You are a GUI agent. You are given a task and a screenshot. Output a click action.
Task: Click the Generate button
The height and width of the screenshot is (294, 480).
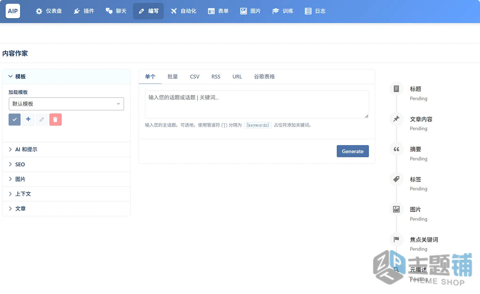[353, 151]
